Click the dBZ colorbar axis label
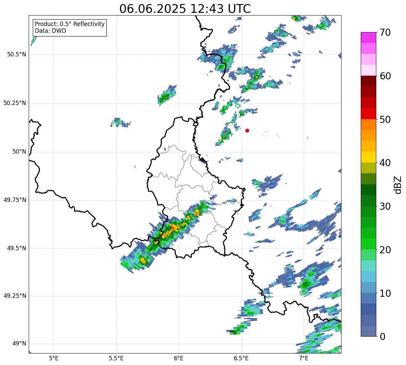406x365 pixels. coord(398,185)
